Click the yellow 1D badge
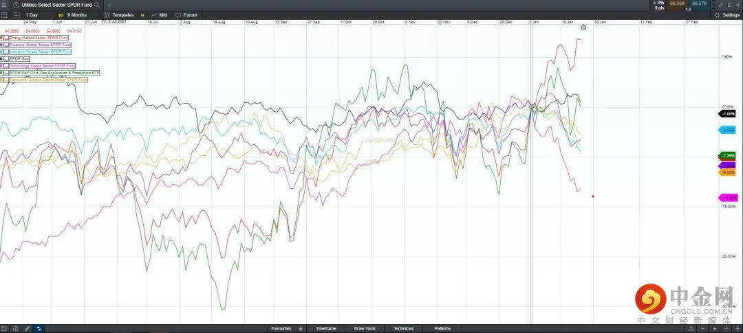The height and width of the screenshot is (333, 743). coord(61,15)
